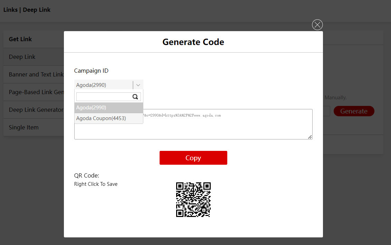Click the Generate Code heading
Image resolution: width=391 pixels, height=245 pixels.
point(193,42)
